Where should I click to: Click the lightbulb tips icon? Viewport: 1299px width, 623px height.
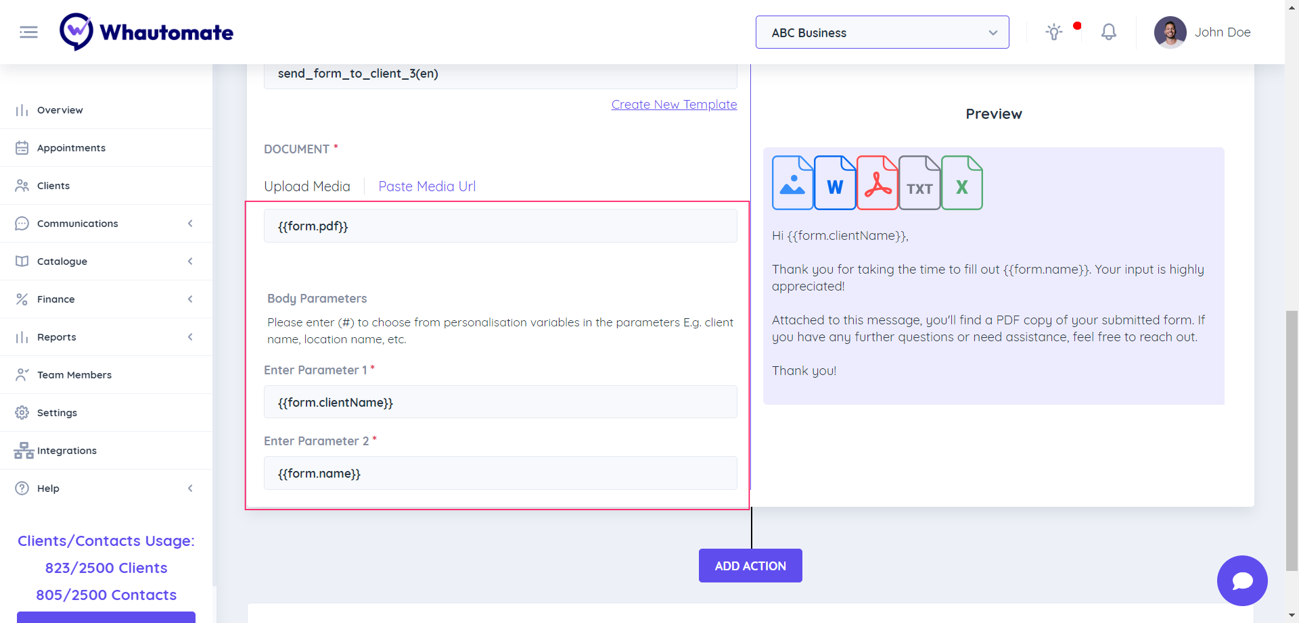point(1053,32)
